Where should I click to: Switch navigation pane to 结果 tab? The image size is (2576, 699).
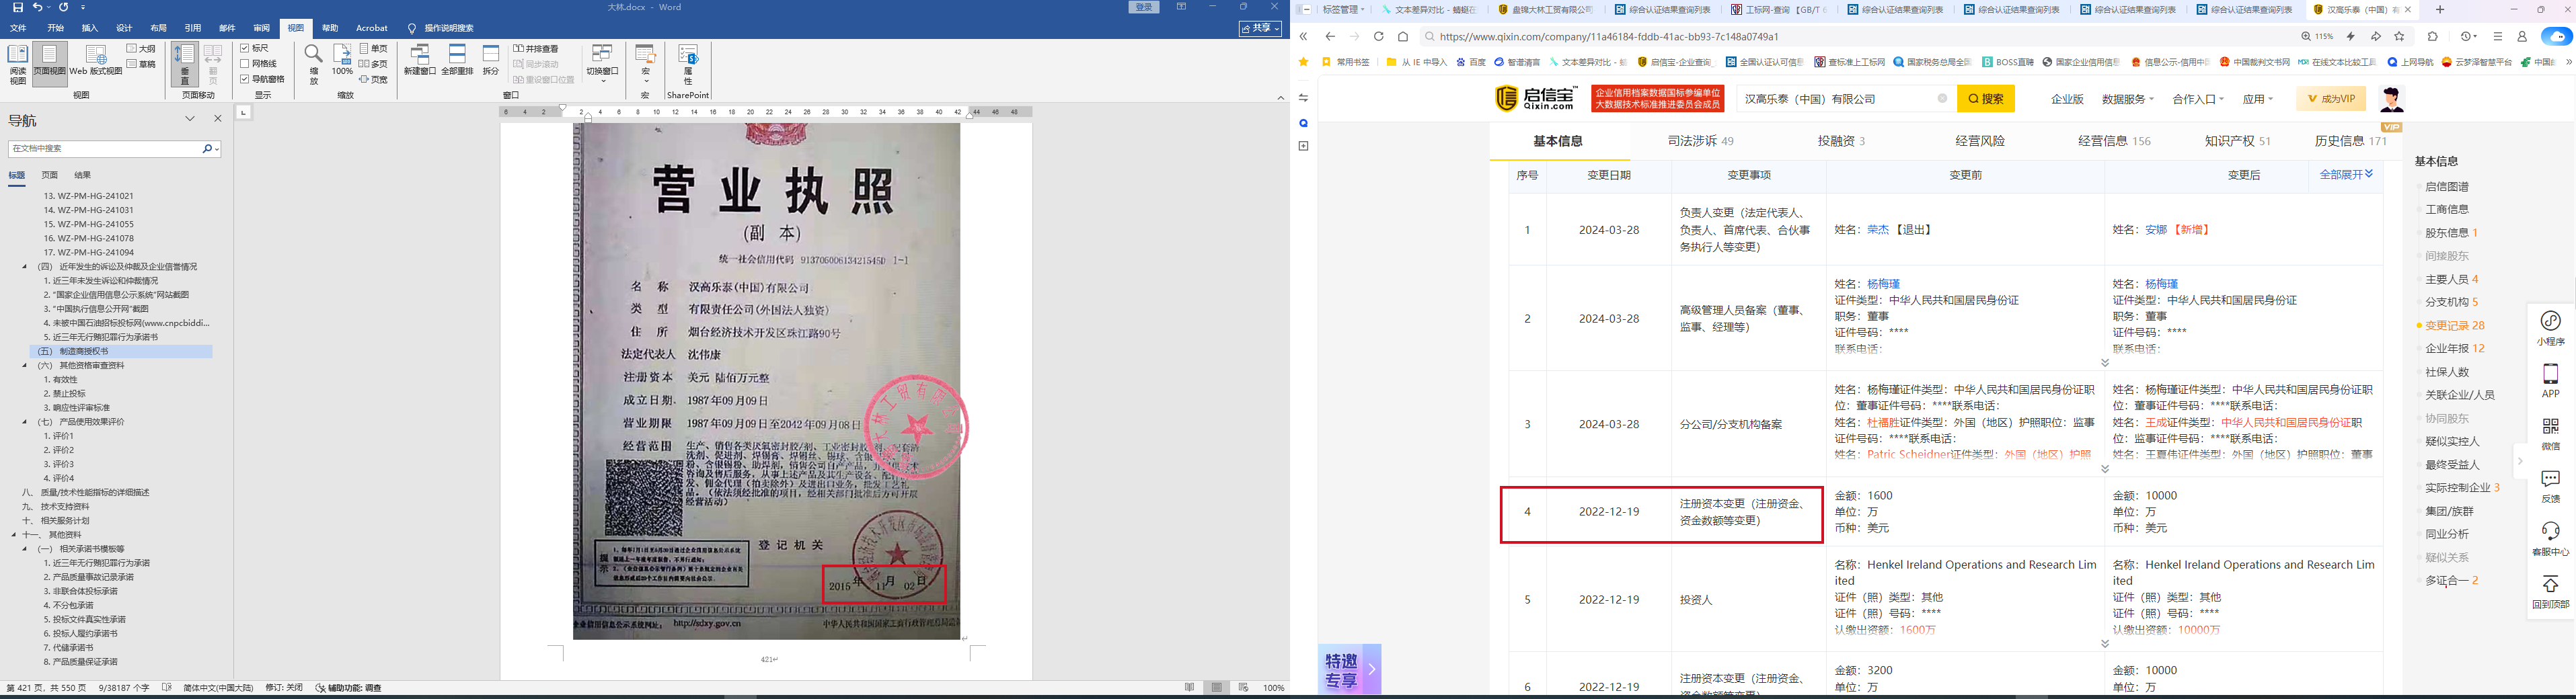tap(82, 175)
